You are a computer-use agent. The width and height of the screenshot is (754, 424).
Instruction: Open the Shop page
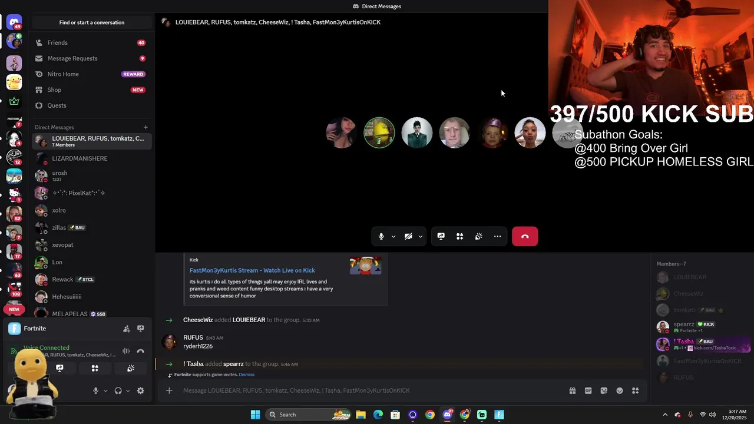pyautogui.click(x=91, y=90)
